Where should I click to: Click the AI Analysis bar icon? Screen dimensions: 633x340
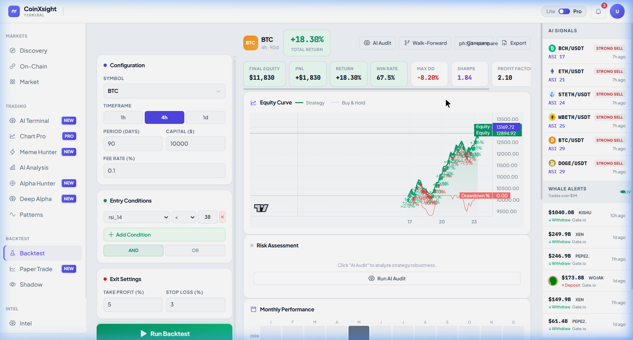[12, 168]
